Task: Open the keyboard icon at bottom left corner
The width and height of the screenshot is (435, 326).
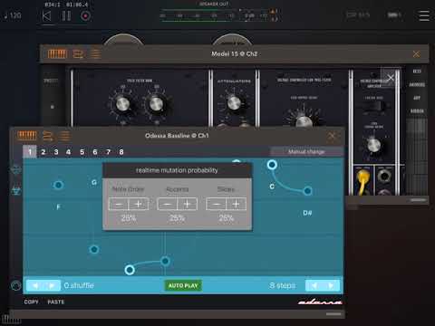Action: point(11,320)
